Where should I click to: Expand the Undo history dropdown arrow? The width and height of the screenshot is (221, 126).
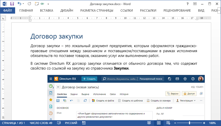(x=23, y=4)
